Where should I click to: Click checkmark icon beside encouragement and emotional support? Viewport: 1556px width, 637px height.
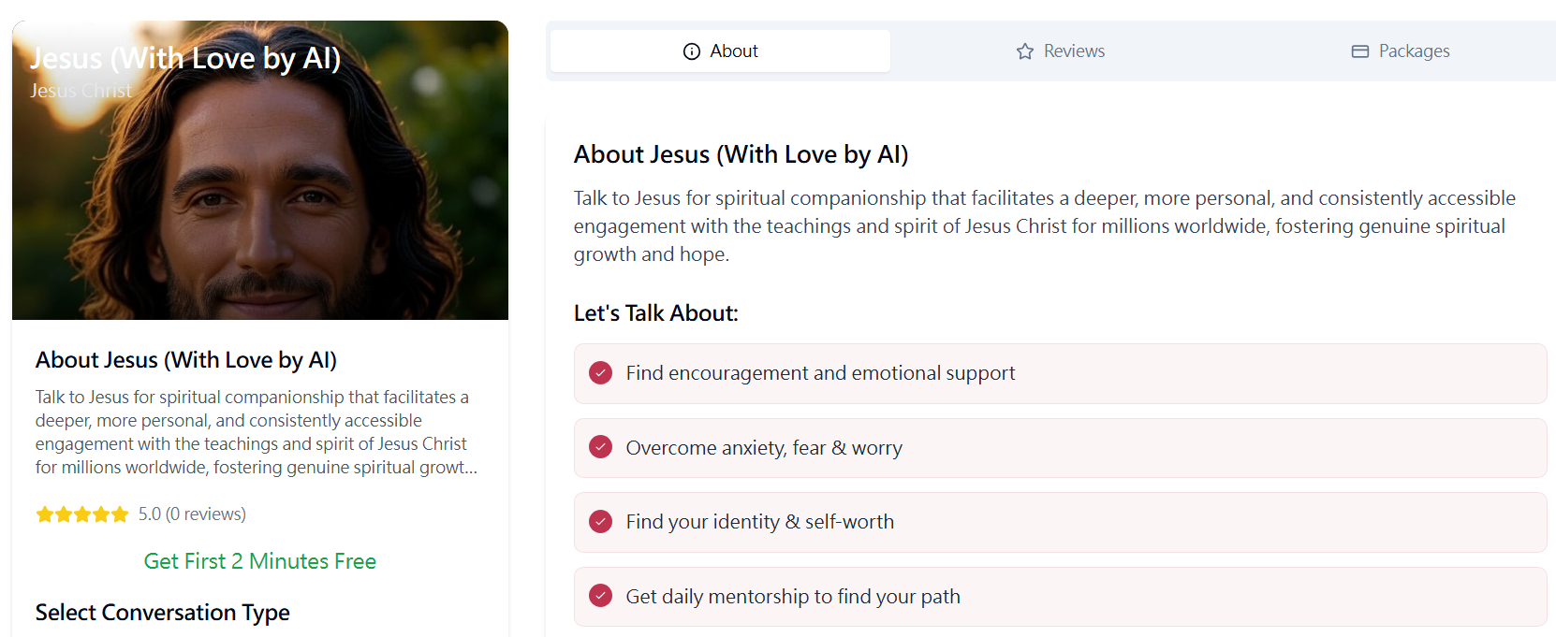600,373
